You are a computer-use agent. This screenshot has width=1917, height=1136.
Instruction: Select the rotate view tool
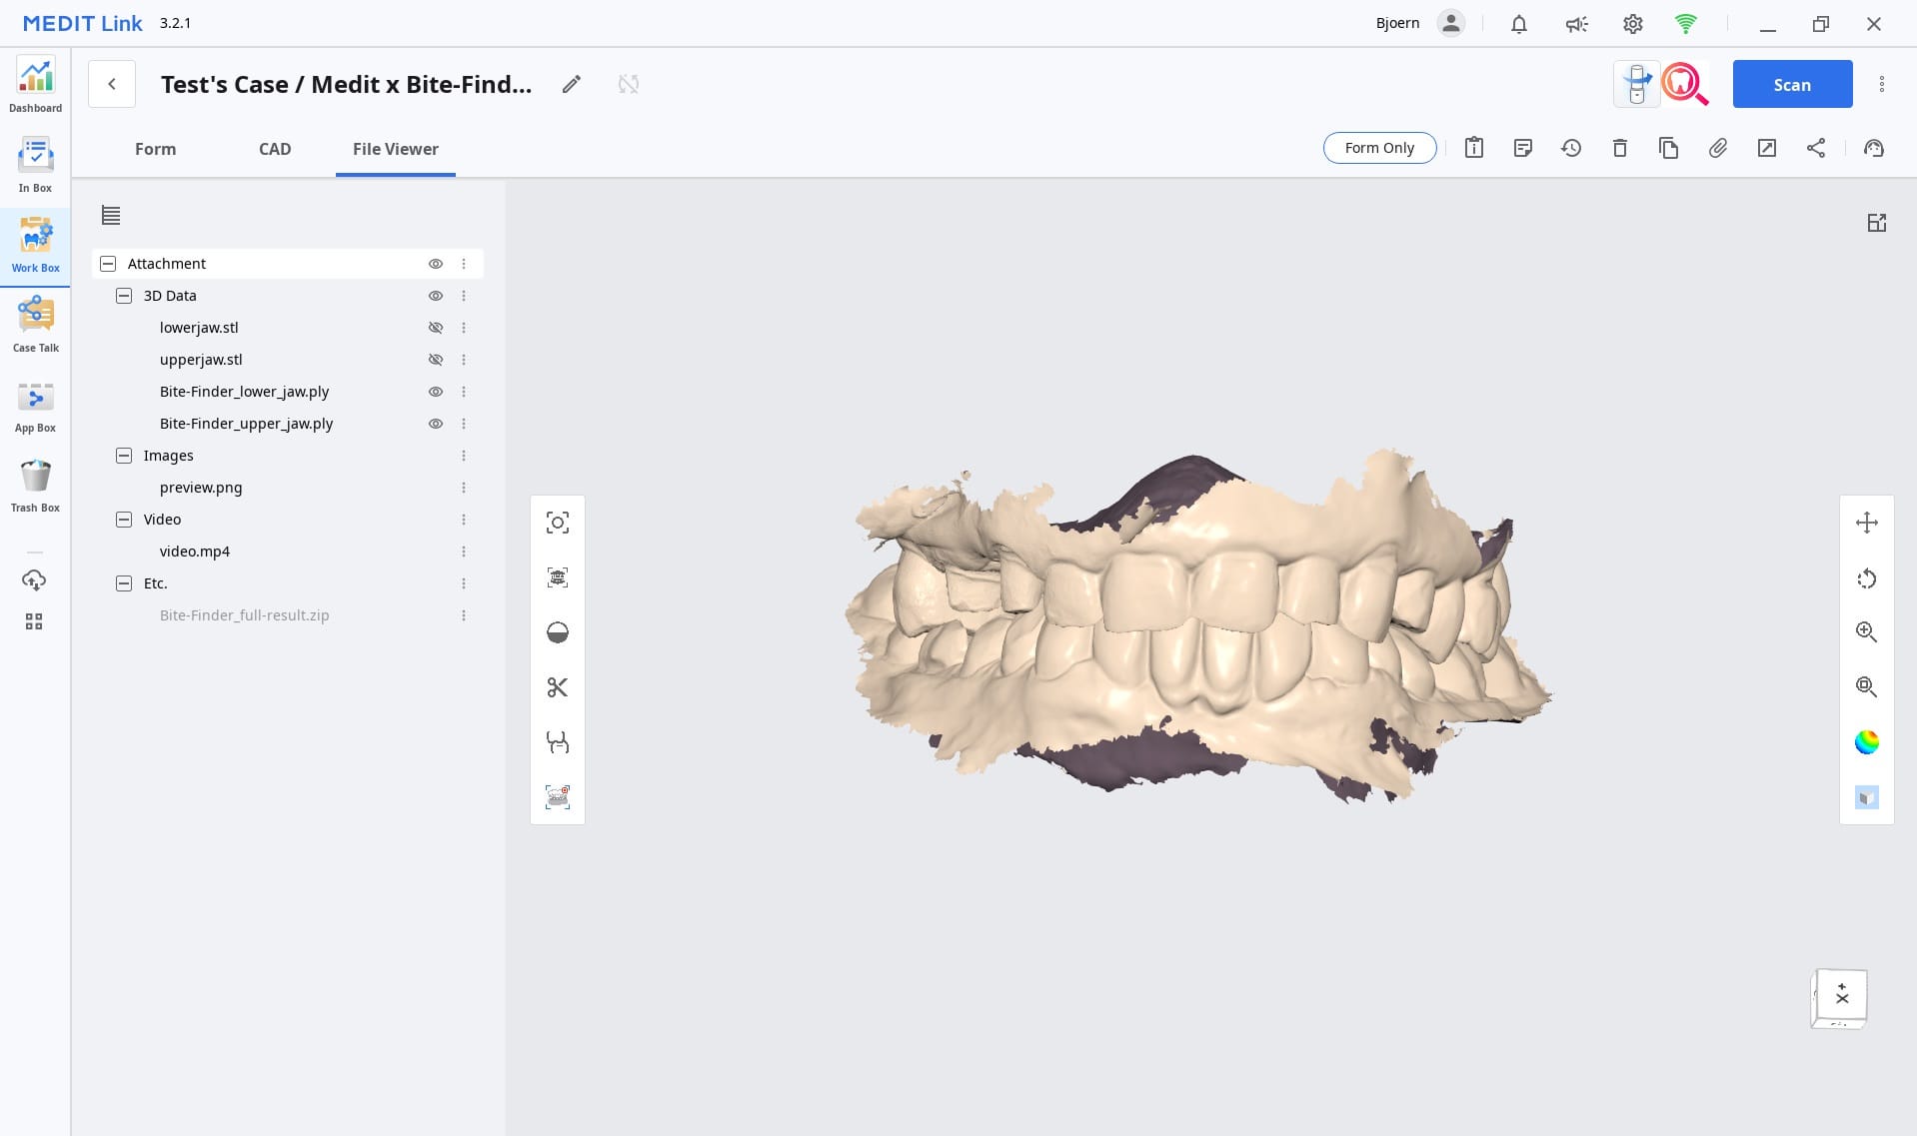tap(1866, 577)
